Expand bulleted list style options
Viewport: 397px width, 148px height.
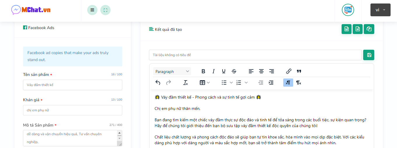[x=231, y=83]
